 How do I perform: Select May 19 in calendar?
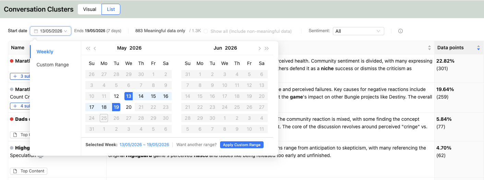(116, 107)
